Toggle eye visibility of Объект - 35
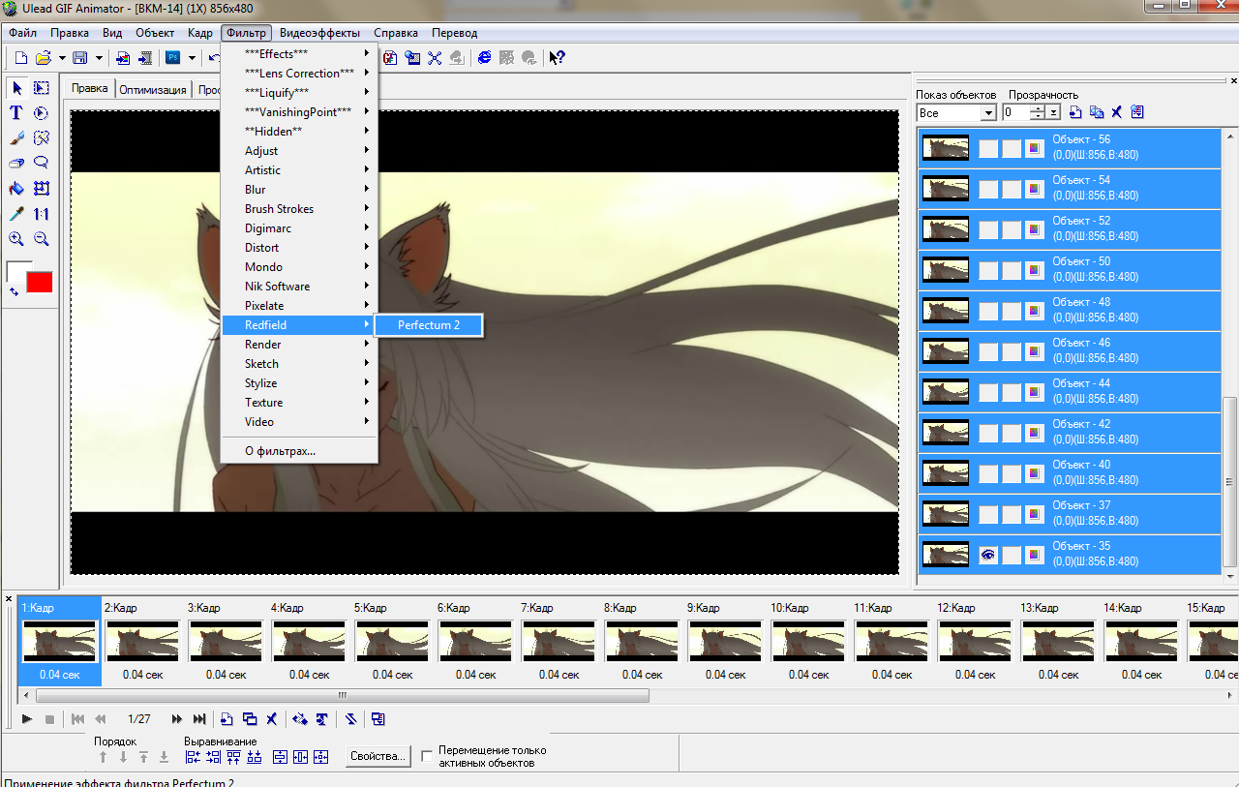 [x=988, y=555]
